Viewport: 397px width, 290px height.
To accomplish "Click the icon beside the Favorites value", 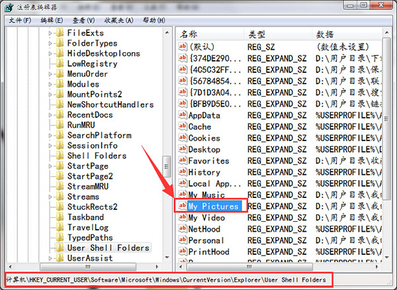I will [183, 161].
